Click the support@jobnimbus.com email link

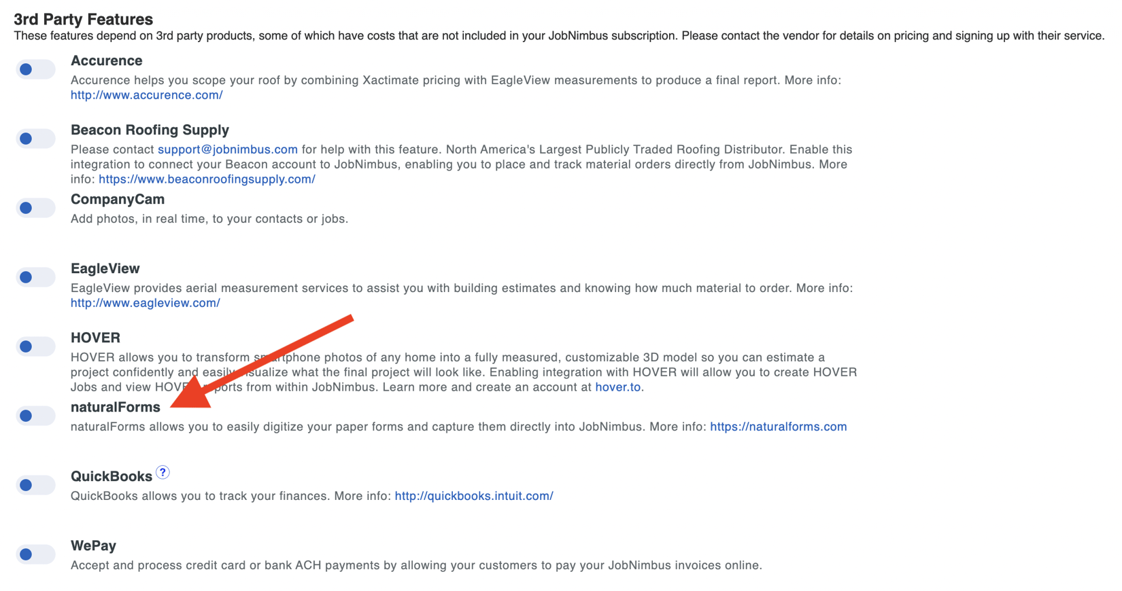(227, 149)
